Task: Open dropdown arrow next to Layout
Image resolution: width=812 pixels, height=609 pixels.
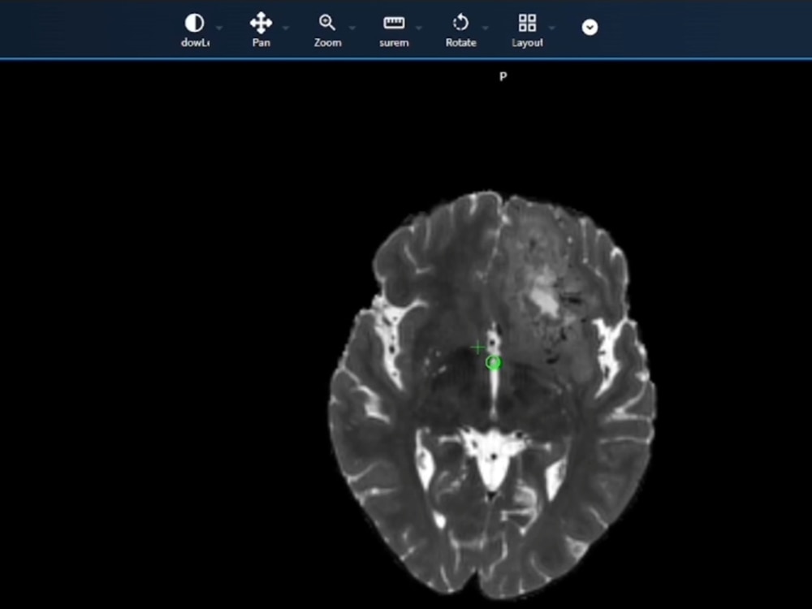Action: tap(552, 28)
